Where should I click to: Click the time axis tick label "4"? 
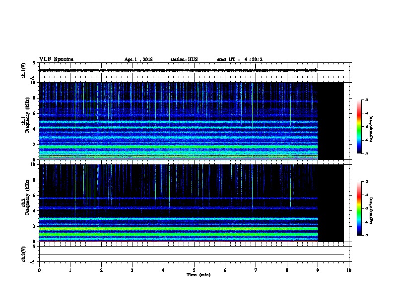[x=163, y=270]
